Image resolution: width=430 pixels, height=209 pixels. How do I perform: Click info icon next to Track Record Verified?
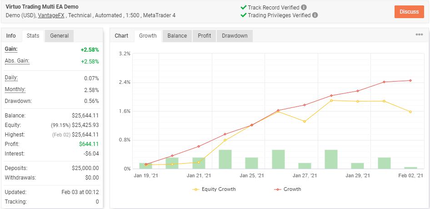304,7
